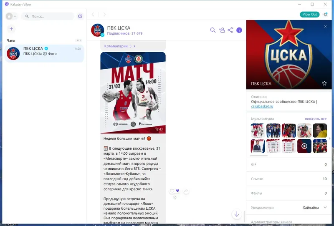Expand comments: 3 link
The image size is (334, 226).
click(x=120, y=46)
